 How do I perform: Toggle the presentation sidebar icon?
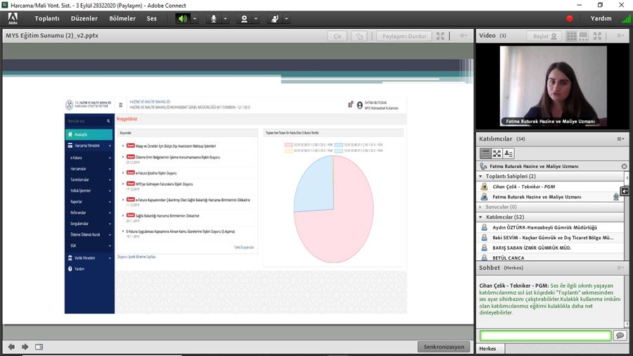click(39, 346)
